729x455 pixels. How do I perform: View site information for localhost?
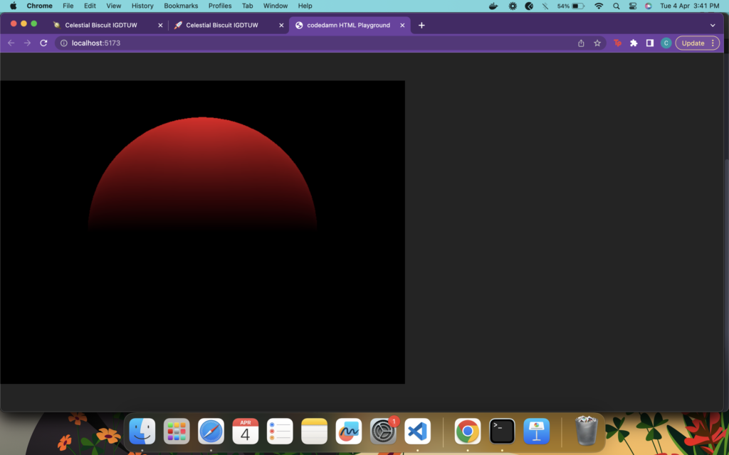coord(63,43)
